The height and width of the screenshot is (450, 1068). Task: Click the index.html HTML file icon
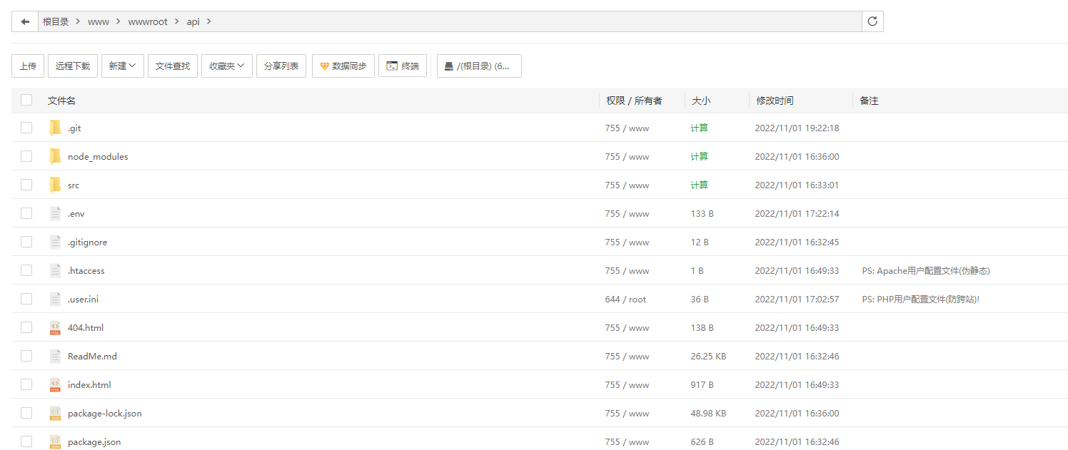[x=56, y=384]
